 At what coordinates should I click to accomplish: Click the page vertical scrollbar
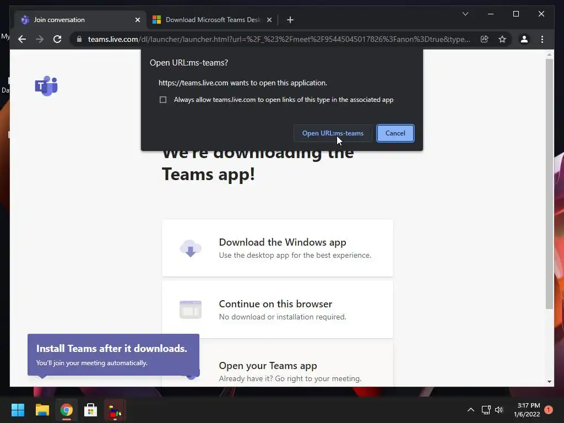click(x=549, y=183)
